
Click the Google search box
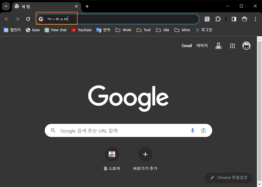128,130
